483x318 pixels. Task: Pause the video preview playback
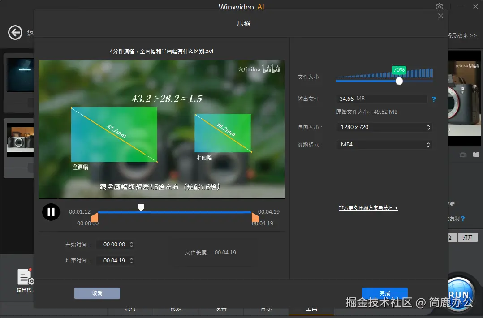(x=51, y=212)
